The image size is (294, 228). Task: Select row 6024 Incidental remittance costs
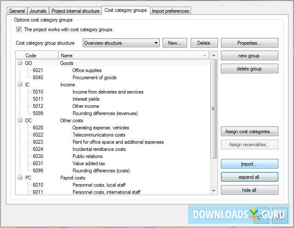tap(112, 149)
